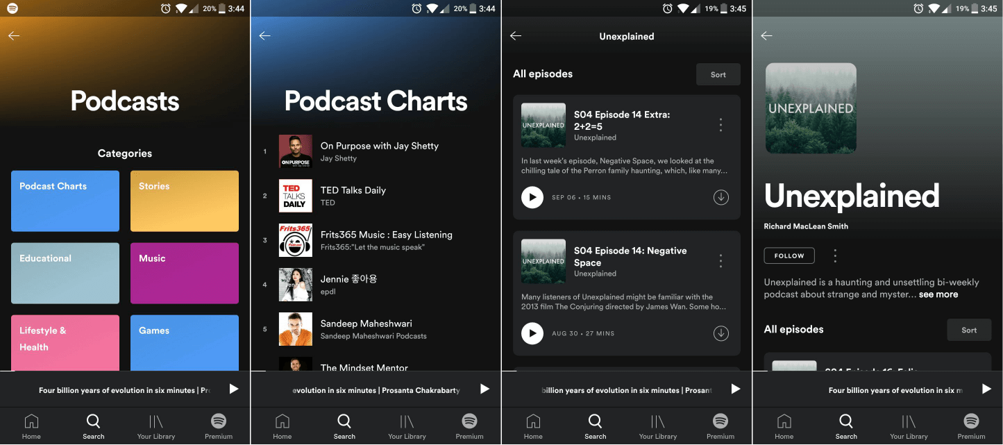Tap the large Unexplained cover art
This screenshot has height=445, width=1003.
coord(811,108)
